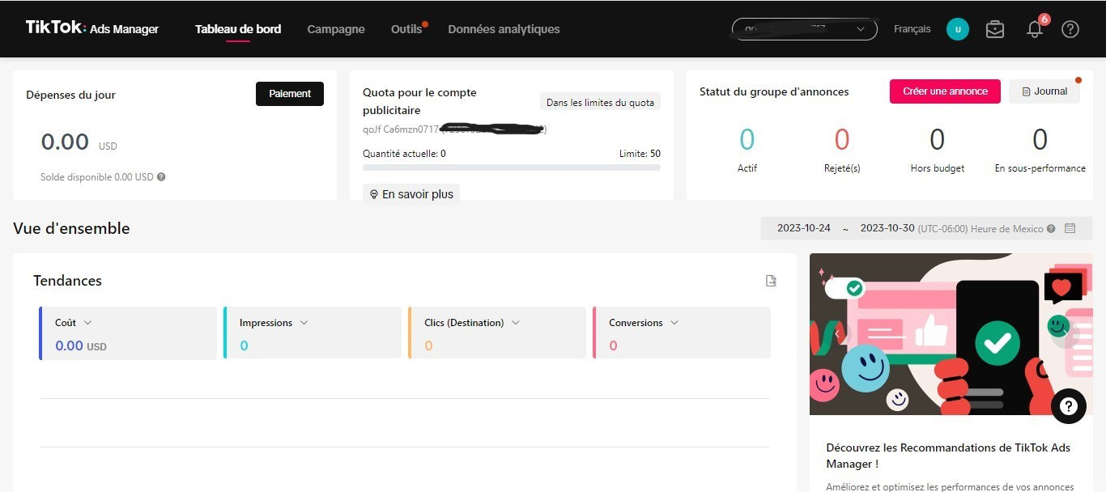Click the export icon in Tendances panel

point(771,281)
